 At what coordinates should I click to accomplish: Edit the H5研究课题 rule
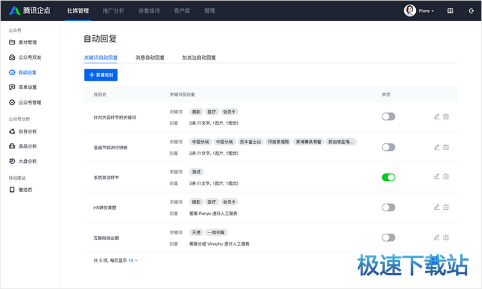[436, 207]
